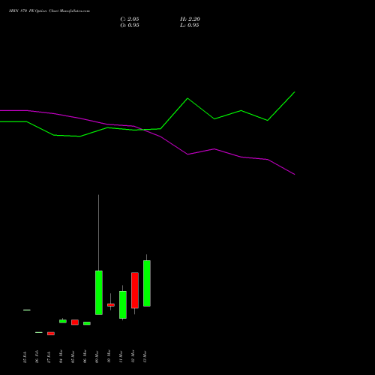Click the high value H: 2.20
This screenshot has height=375, width=375.
pos(190,19)
